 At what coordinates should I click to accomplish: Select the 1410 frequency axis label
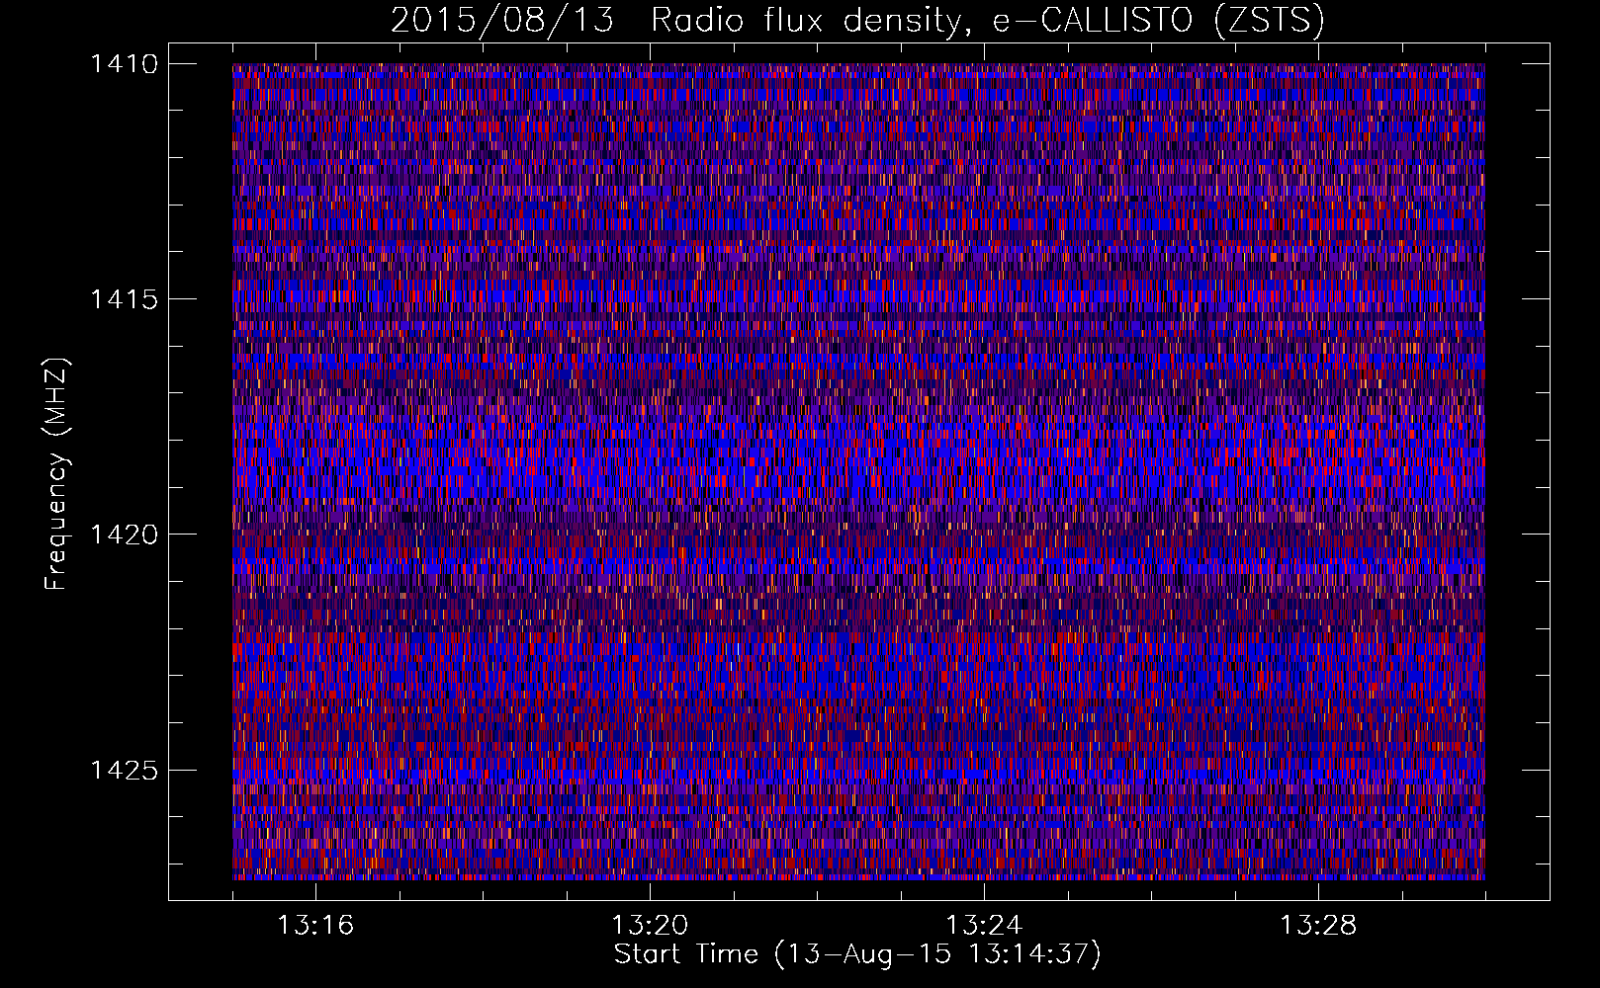tap(124, 64)
